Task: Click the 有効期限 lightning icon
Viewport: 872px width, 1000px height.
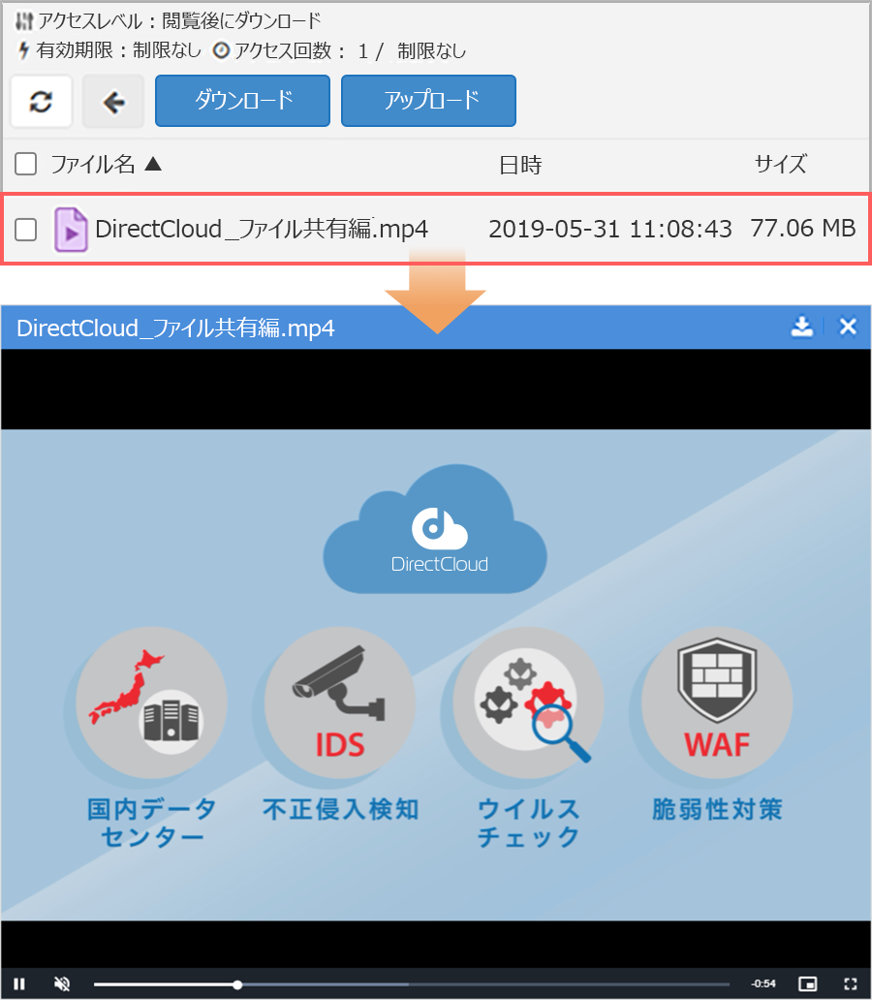Action: point(23,49)
